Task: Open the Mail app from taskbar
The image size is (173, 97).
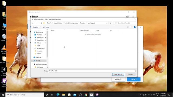Action: (x=75, y=95)
